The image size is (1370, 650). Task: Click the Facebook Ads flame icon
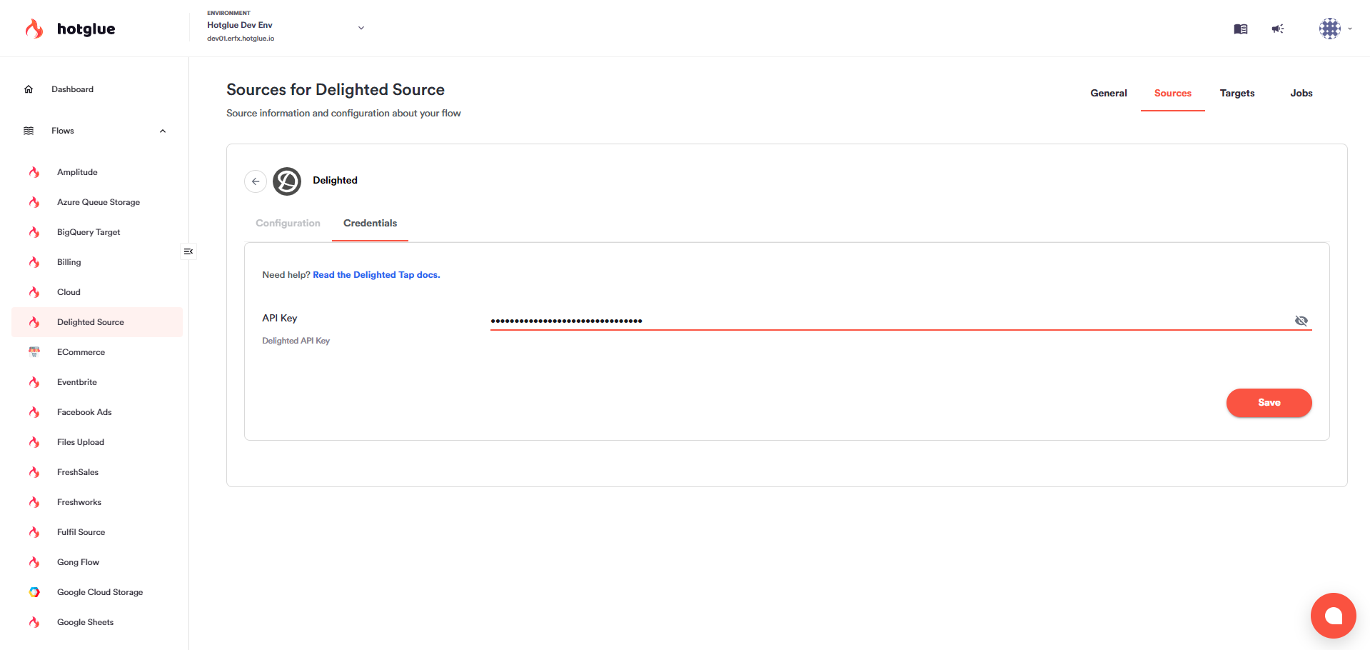pos(34,412)
